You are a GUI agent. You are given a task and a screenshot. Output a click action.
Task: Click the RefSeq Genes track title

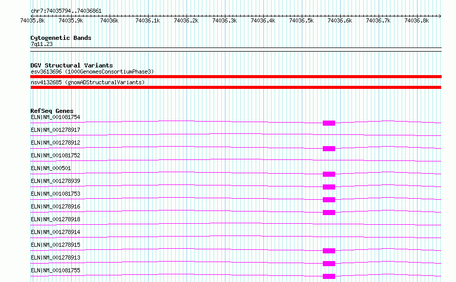tap(52, 111)
